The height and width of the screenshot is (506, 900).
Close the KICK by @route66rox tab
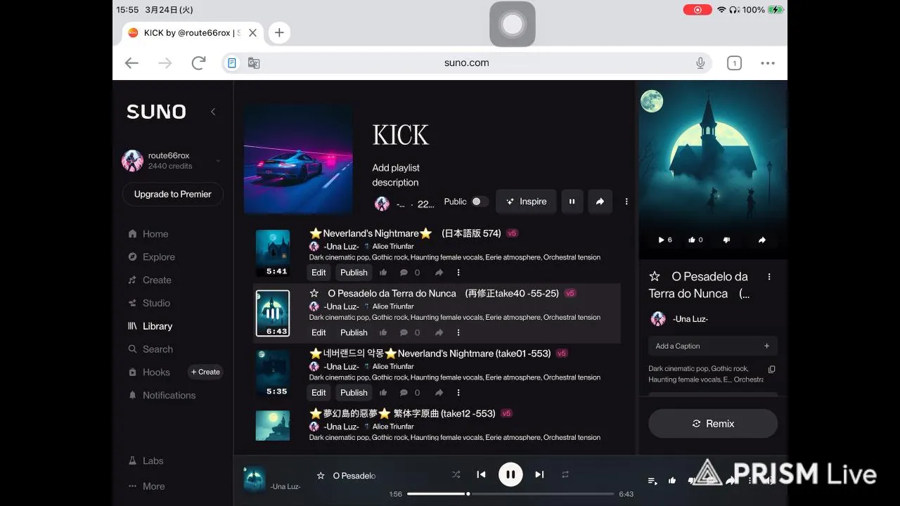252,32
